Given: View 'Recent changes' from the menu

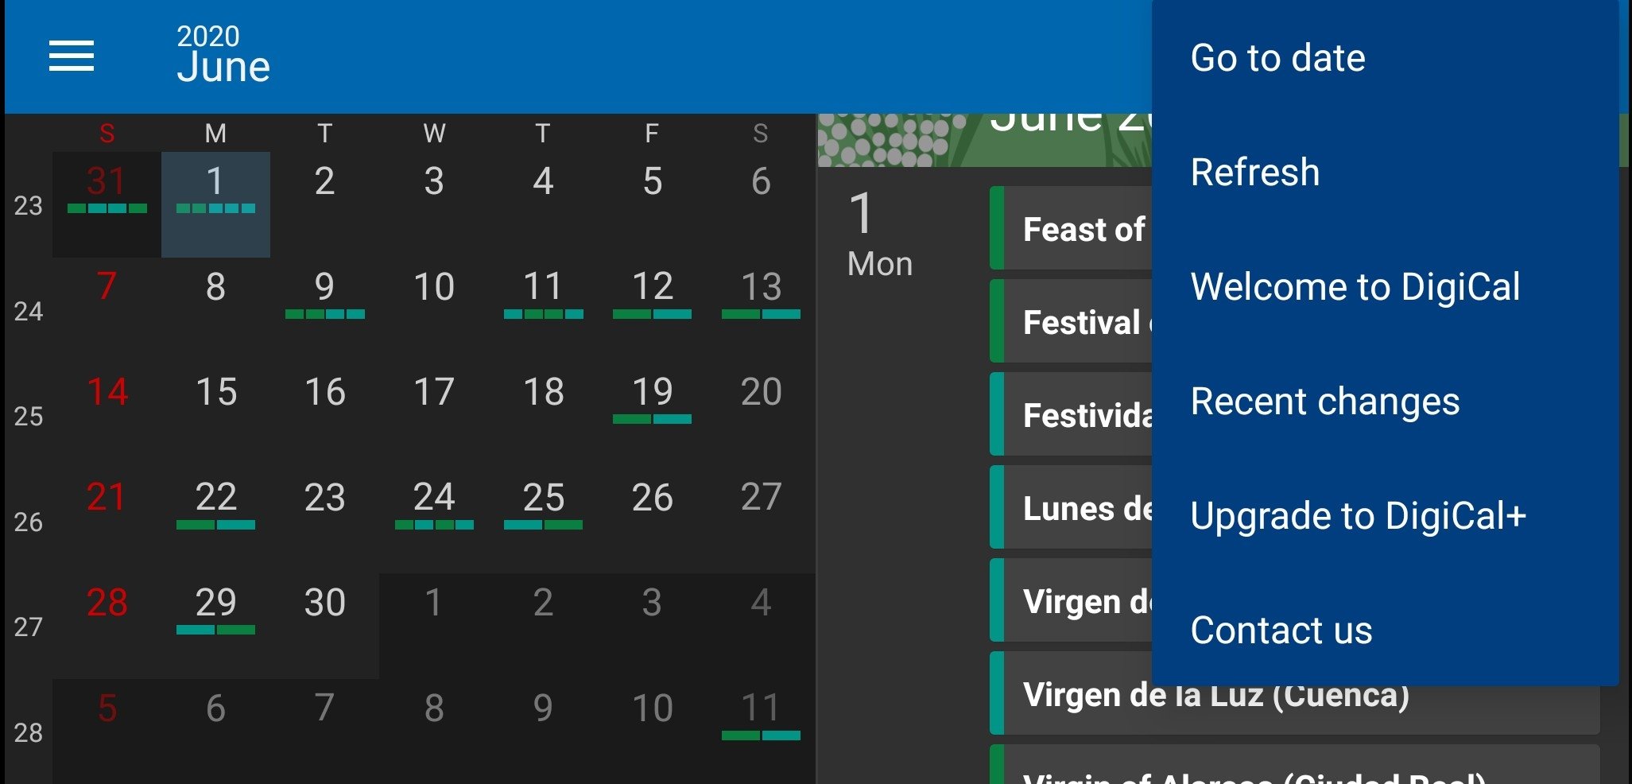Looking at the screenshot, I should click(x=1324, y=402).
